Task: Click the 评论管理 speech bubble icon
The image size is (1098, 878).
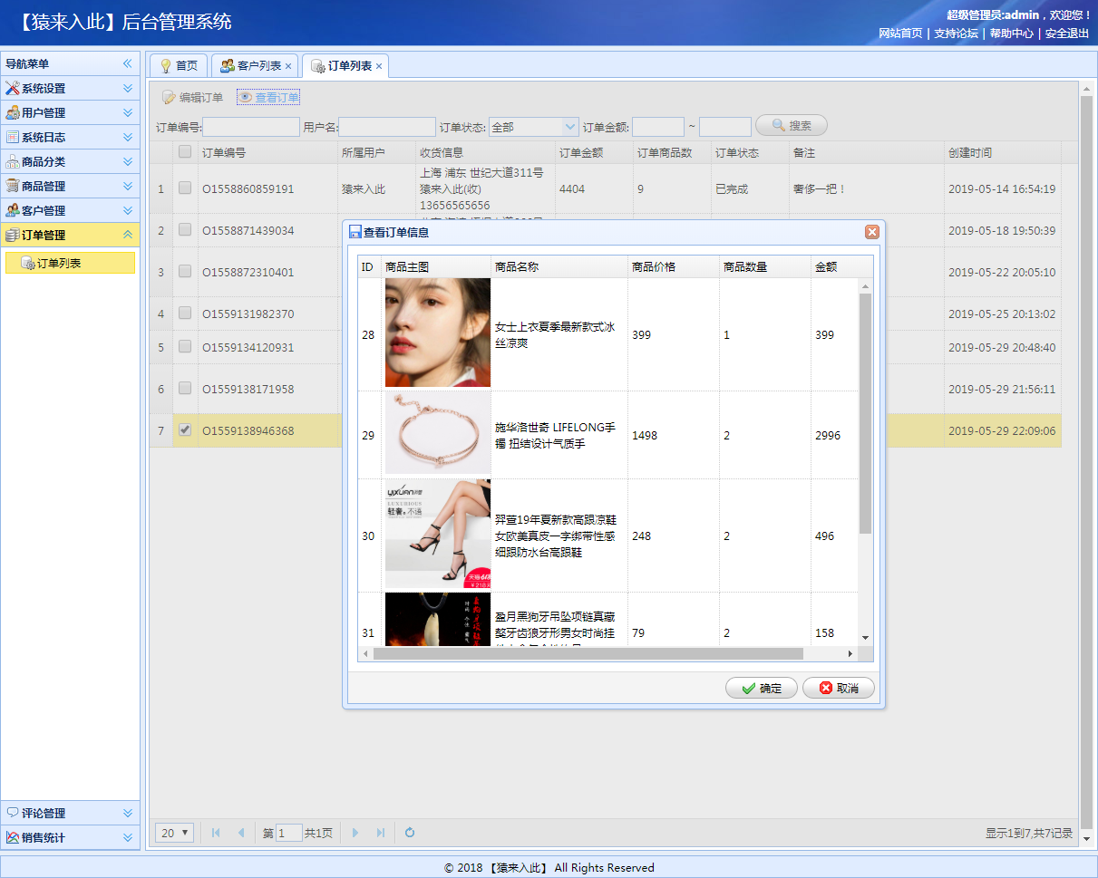Action: [x=13, y=814]
